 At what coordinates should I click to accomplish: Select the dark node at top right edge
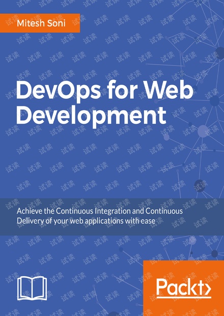pyautogui.click(x=220, y=53)
